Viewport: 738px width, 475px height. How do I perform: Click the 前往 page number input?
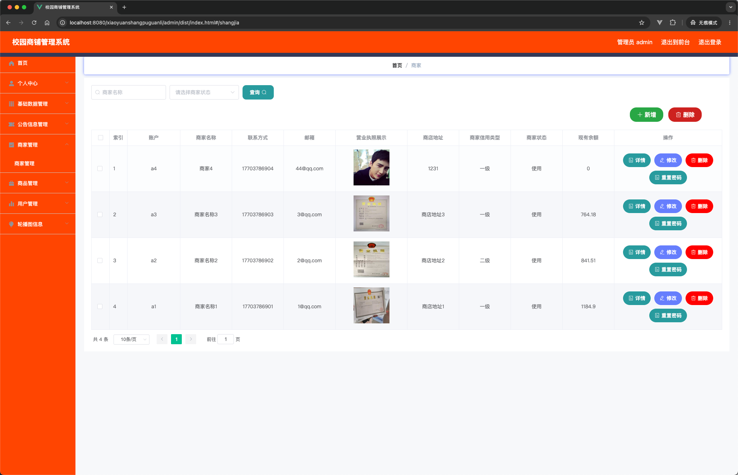[226, 340]
